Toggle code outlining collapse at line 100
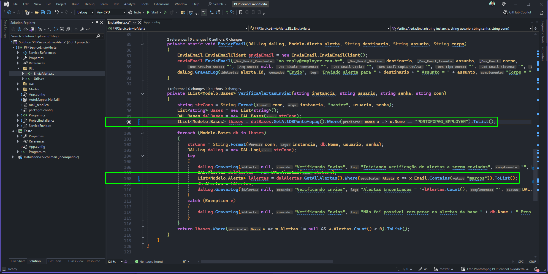 click(x=142, y=133)
